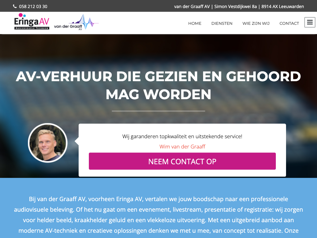Open the DIENSTEN menu item
Screen dimensions: 317x238
222,23
